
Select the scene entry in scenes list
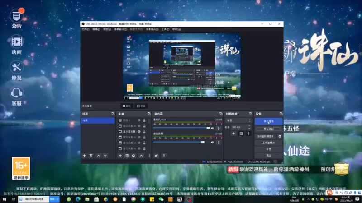pyautogui.click(x=98, y=120)
